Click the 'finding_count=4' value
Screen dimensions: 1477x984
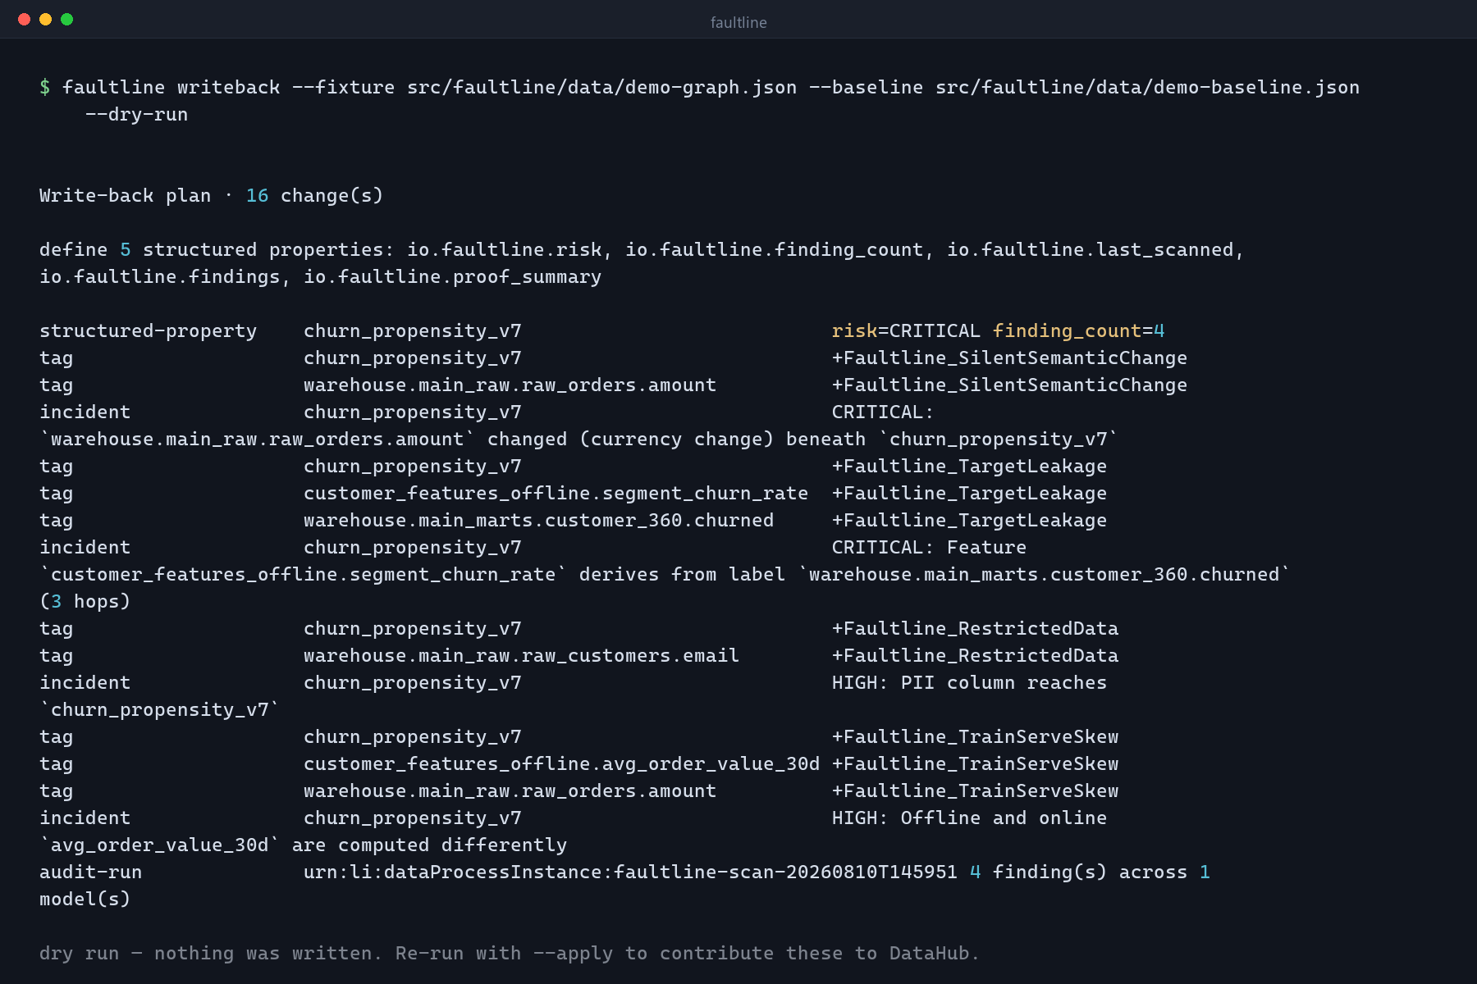[x=1079, y=330]
